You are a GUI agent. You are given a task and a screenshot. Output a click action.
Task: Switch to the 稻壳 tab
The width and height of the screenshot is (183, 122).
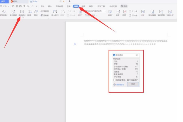(14, 1)
